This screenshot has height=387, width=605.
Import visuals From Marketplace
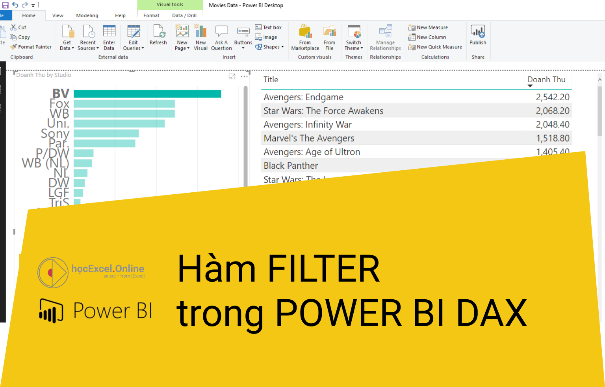tap(304, 37)
